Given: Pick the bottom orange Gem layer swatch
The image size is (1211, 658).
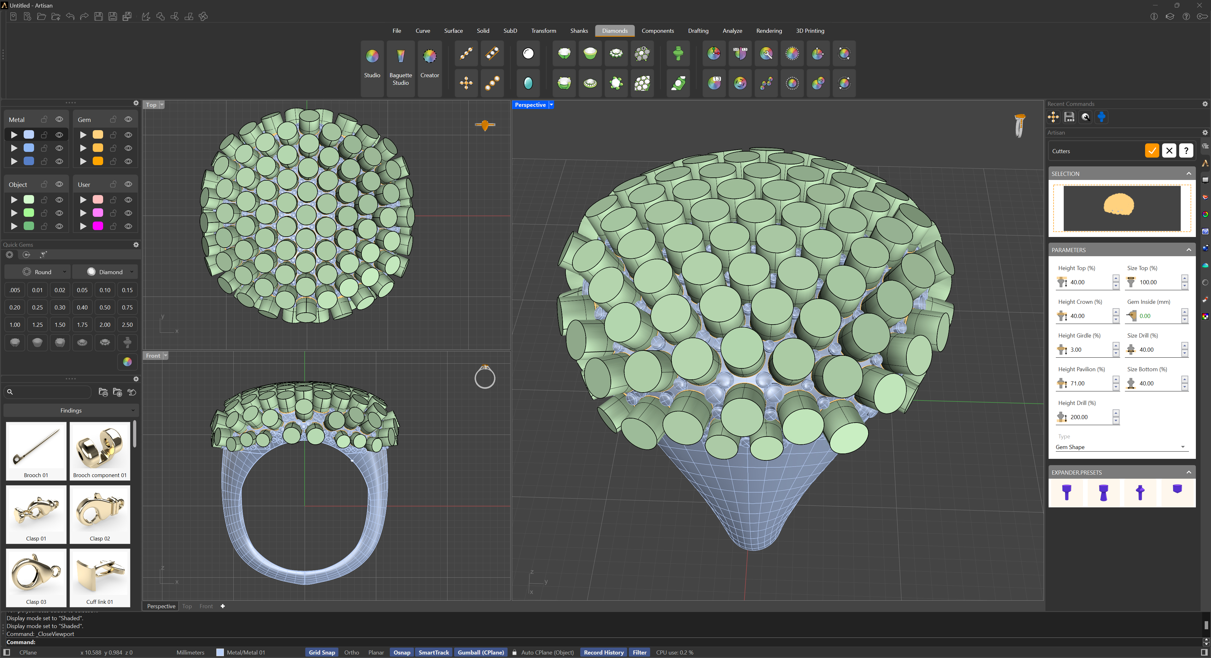Looking at the screenshot, I should pos(98,161).
